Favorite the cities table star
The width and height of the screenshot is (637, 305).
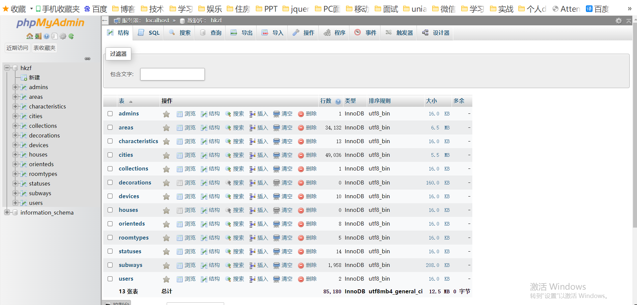pyautogui.click(x=166, y=155)
